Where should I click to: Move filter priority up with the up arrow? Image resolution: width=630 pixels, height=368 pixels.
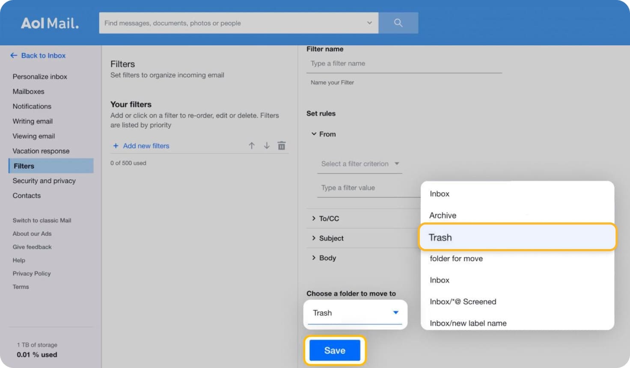[252, 145]
